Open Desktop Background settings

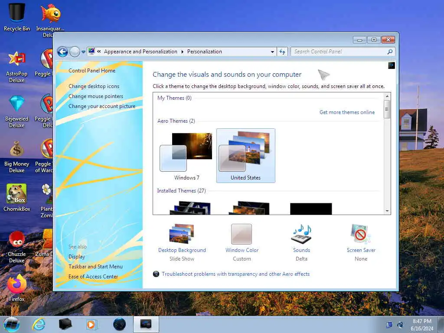(182, 242)
